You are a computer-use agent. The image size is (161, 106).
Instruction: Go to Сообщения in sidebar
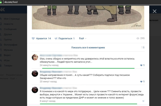pos(10,29)
